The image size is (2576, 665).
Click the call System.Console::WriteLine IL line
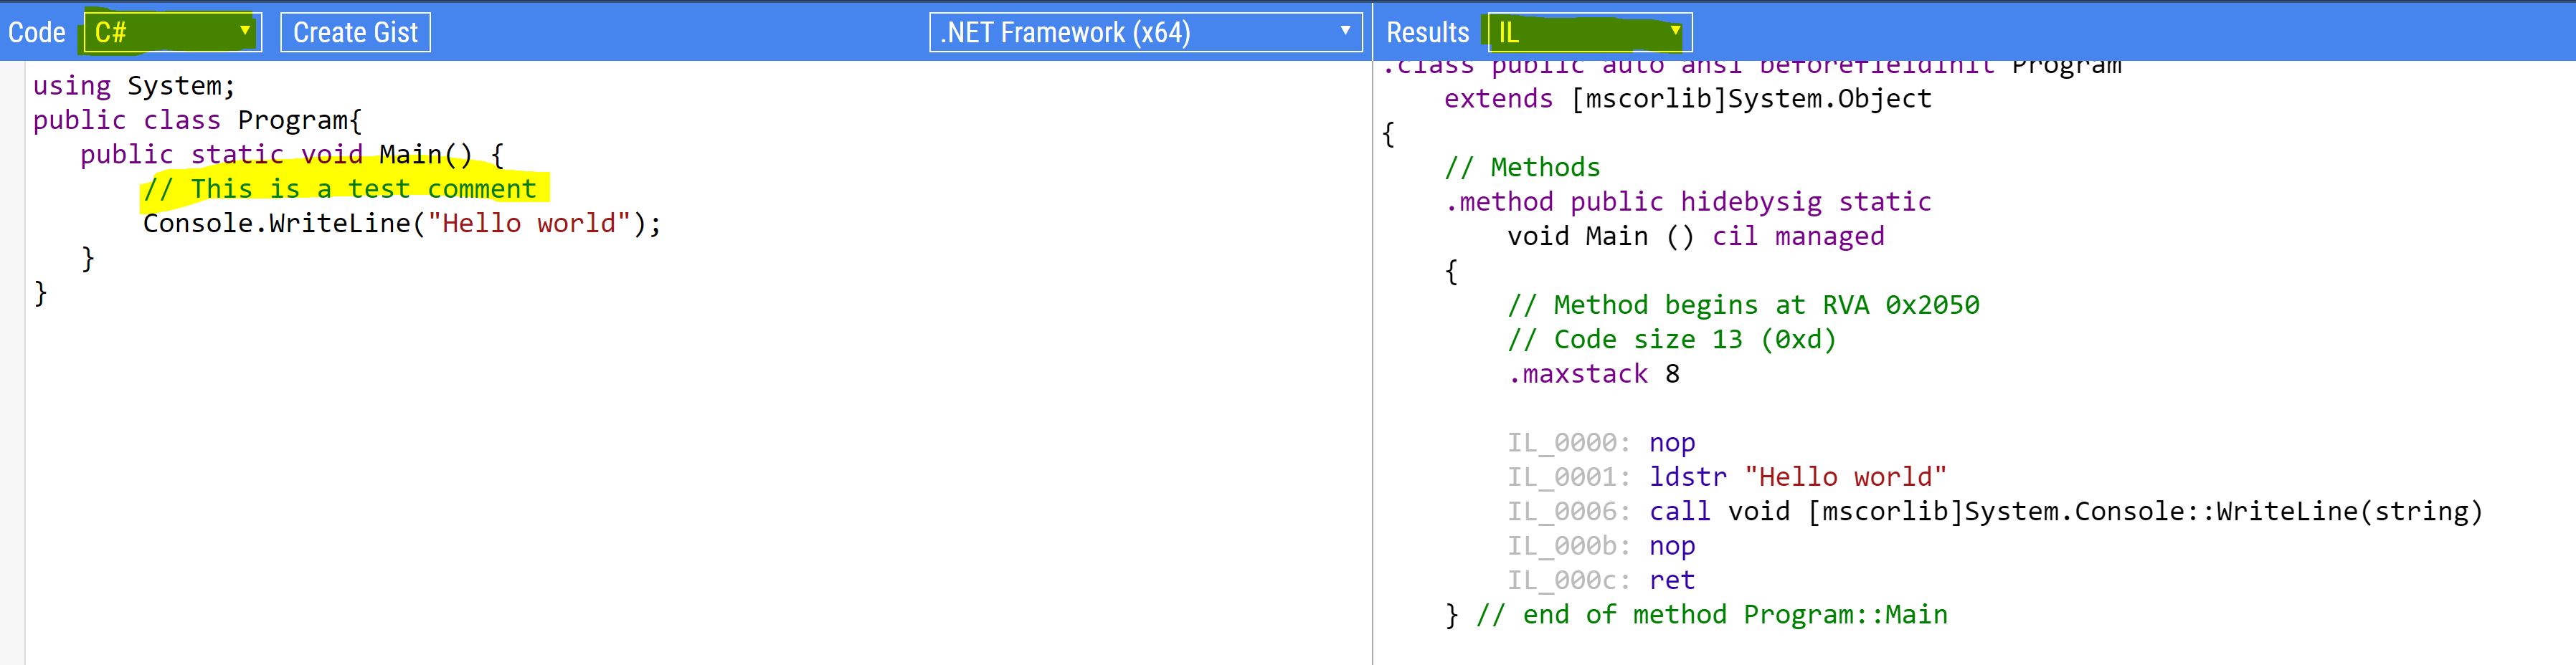tap(2064, 511)
